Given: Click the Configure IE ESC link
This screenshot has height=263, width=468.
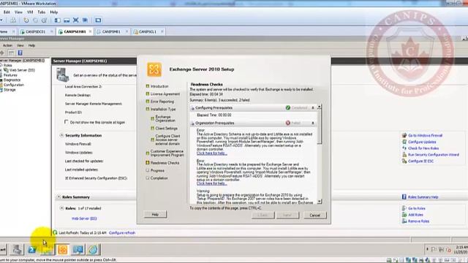Looking at the screenshot, I should coord(421,161).
